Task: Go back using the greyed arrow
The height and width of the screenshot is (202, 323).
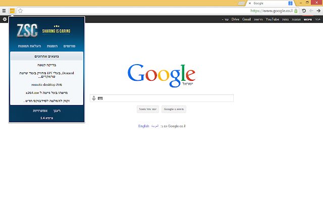Action: (x=311, y=11)
